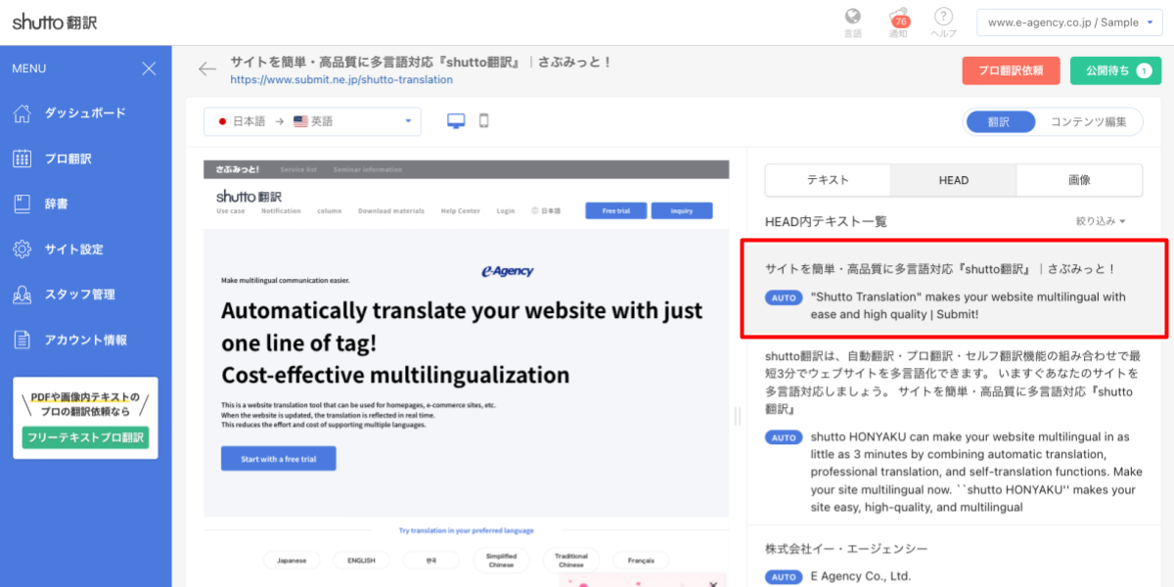Select the 'Shutto Translation' makes your website entry
1174x587 pixels.
pos(955,289)
